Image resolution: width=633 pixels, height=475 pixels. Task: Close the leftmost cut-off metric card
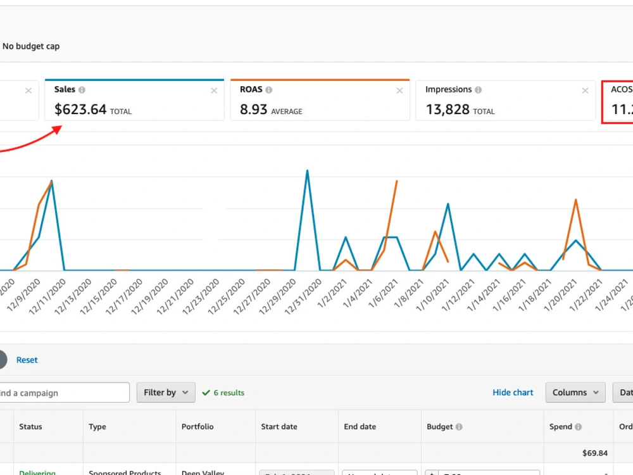click(28, 91)
